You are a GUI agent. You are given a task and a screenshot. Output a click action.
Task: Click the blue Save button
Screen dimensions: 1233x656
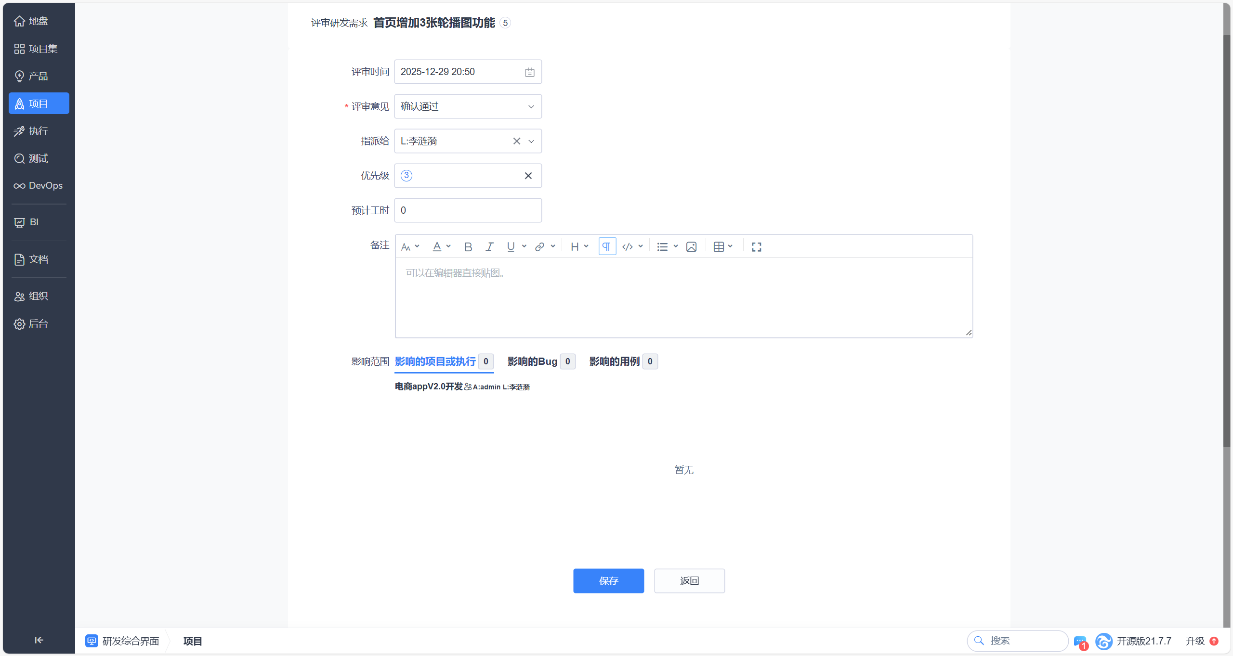tap(608, 581)
